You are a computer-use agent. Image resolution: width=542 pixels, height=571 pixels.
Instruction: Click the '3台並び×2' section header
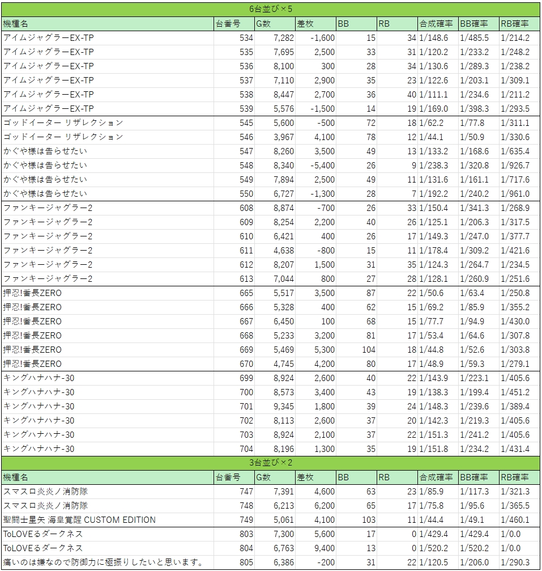pyautogui.click(x=271, y=463)
